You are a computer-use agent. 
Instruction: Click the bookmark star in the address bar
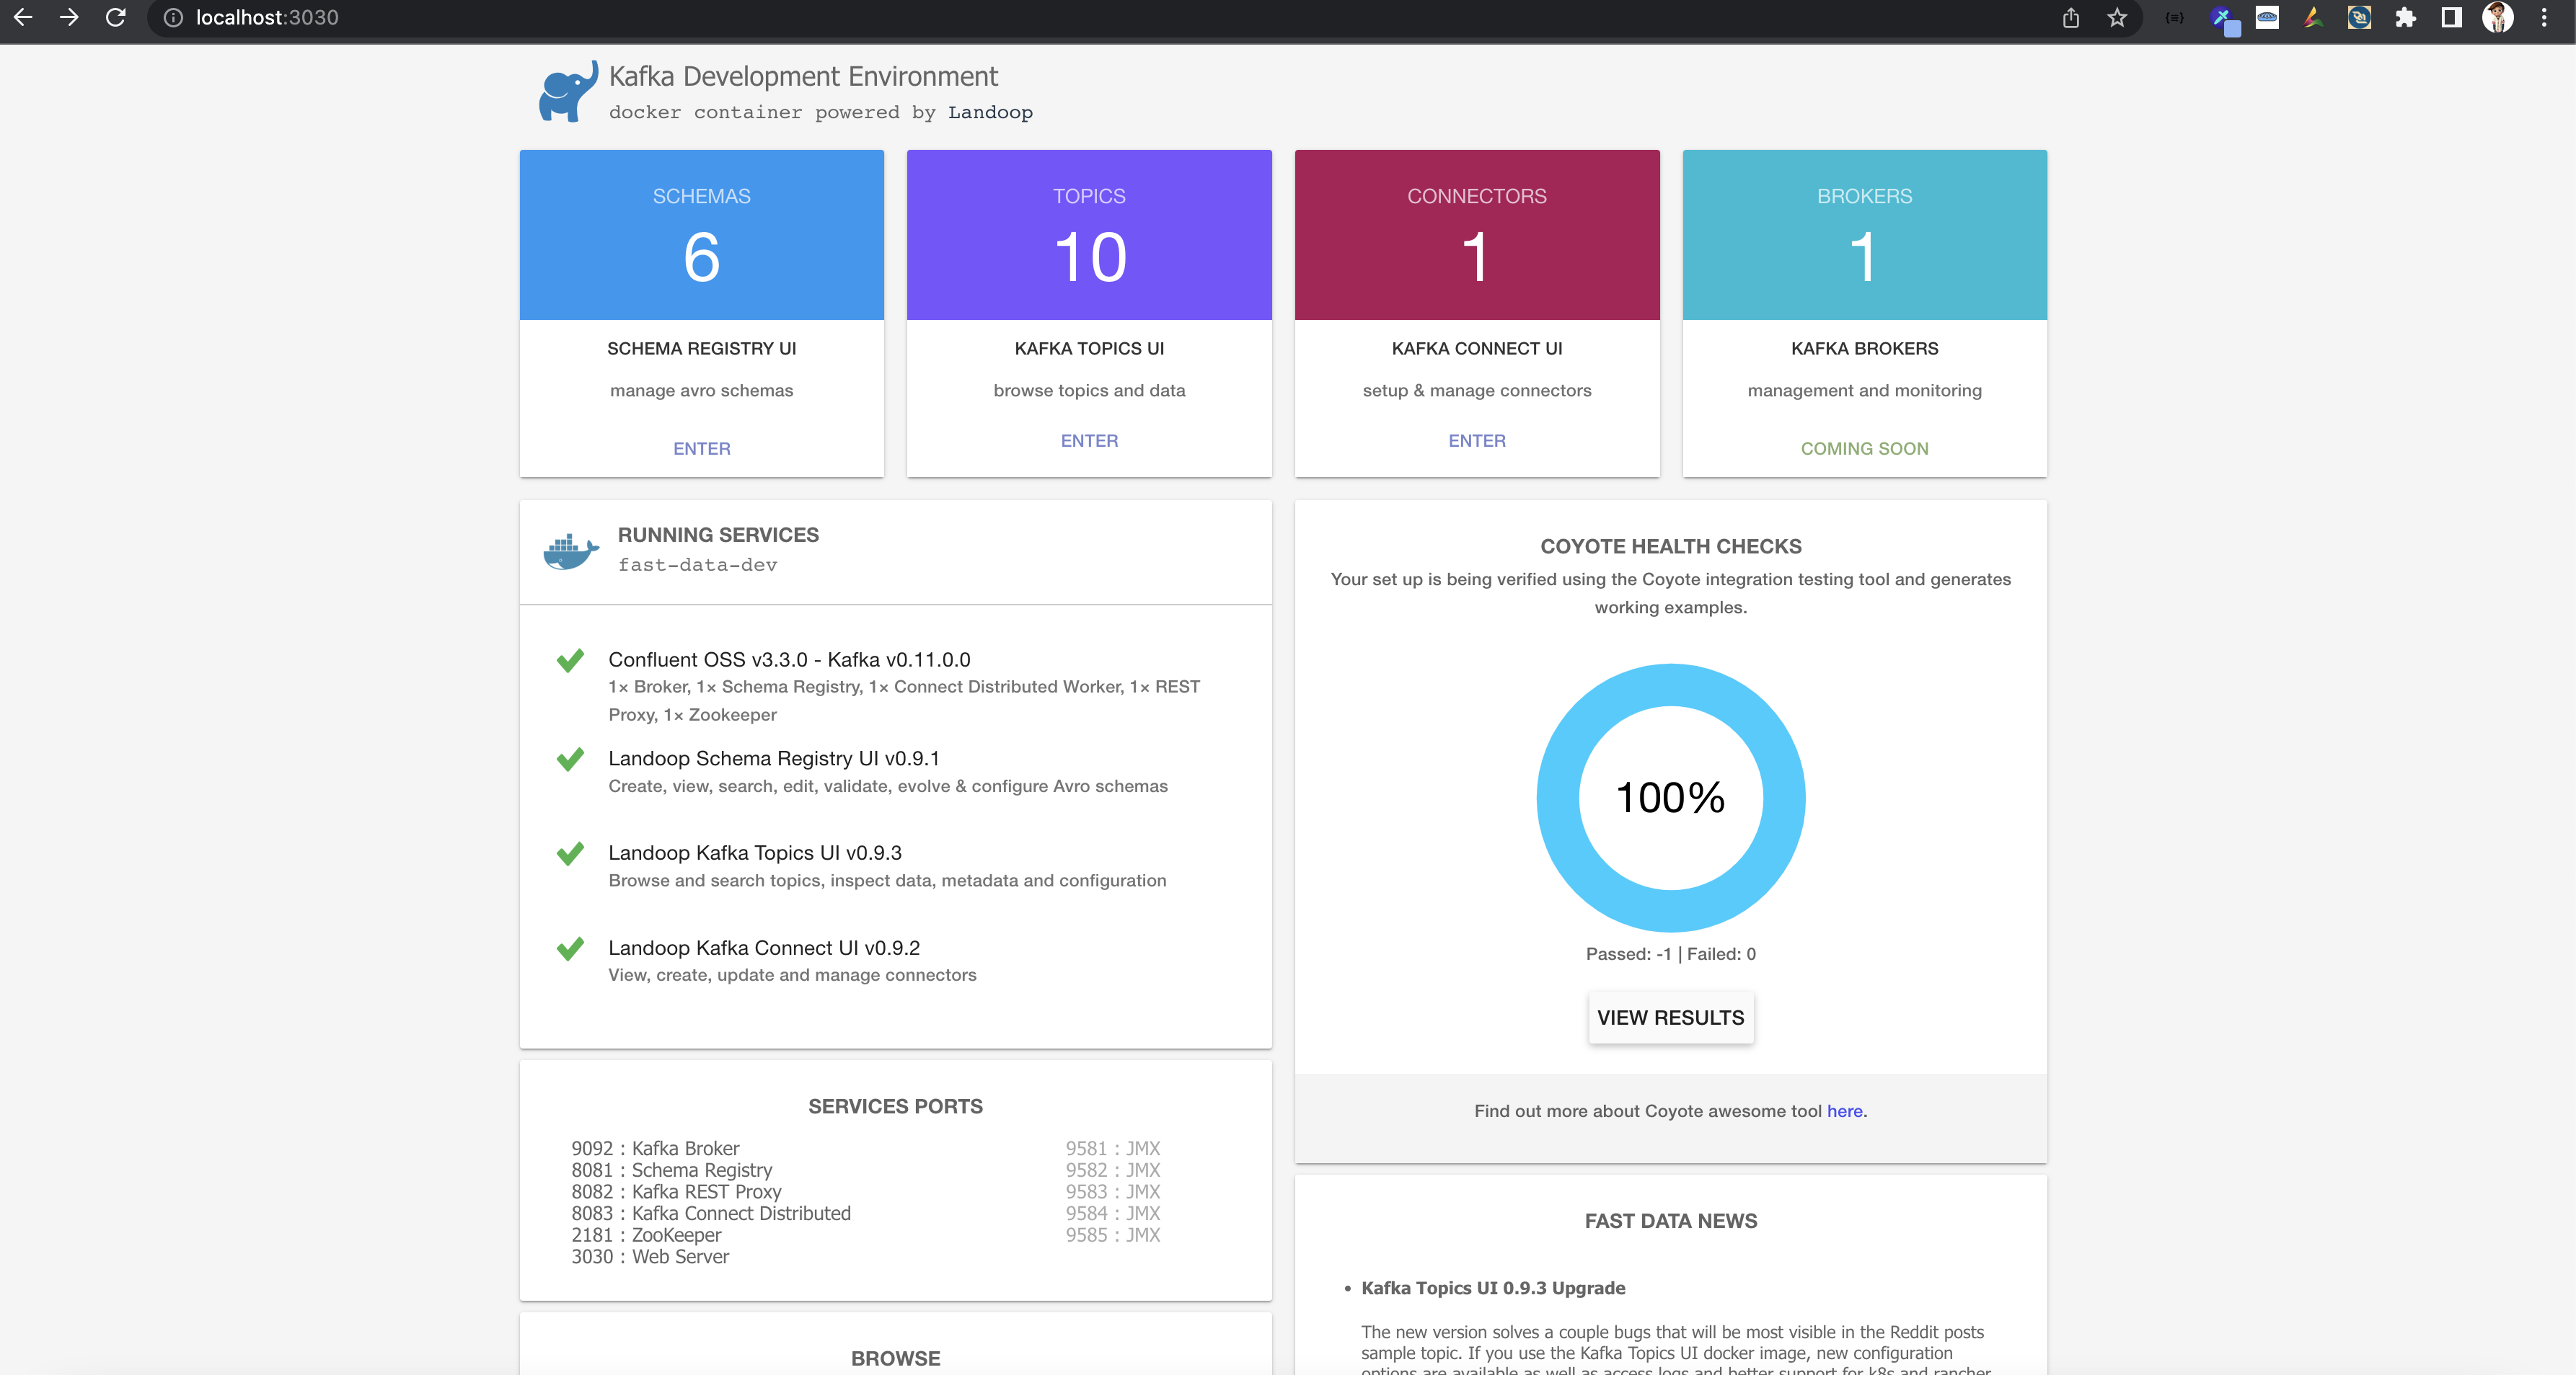[2116, 17]
